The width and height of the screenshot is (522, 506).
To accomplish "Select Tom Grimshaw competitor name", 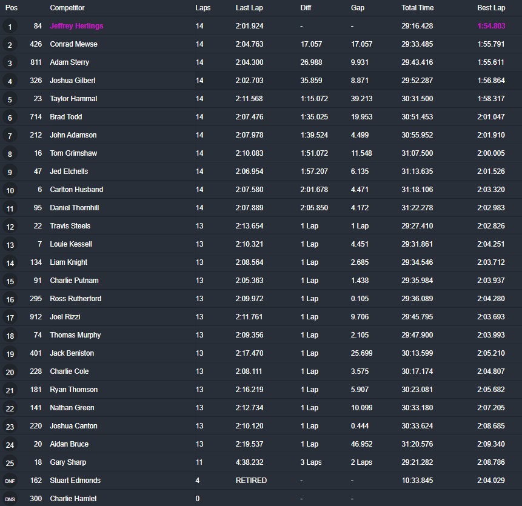I will pos(73,153).
